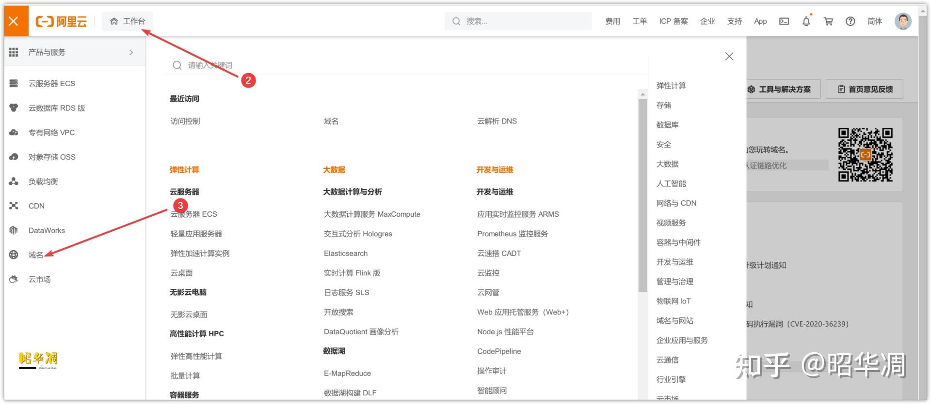Image resolution: width=931 pixels, height=404 pixels.
Task: Switch language via 简体
Action: (x=875, y=21)
